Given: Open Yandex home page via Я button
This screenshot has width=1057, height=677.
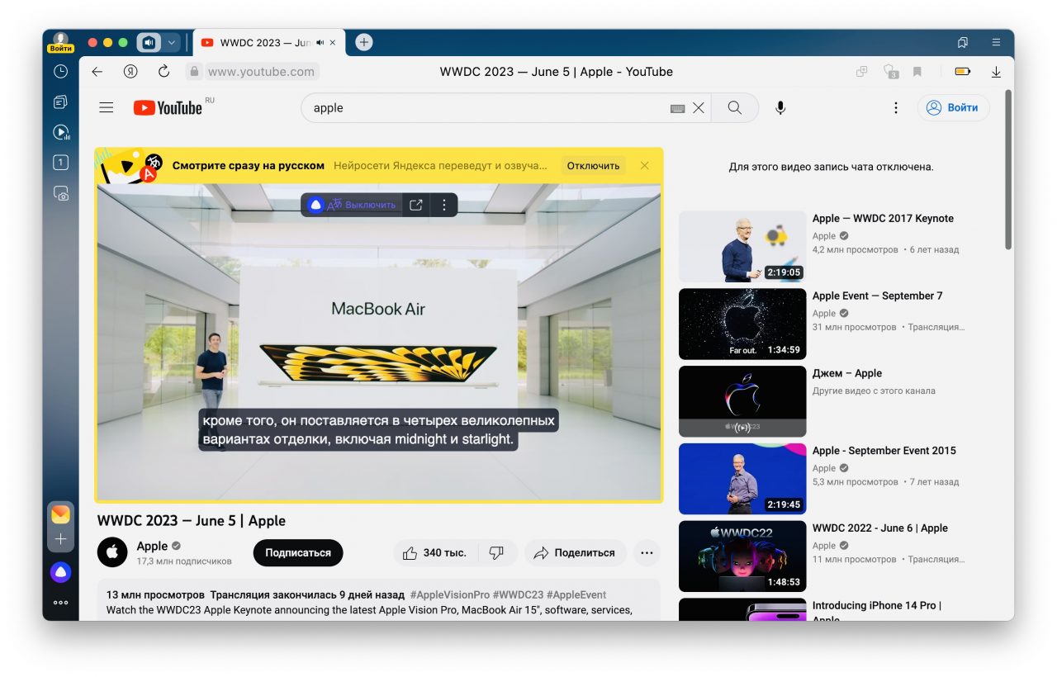Looking at the screenshot, I should (x=130, y=72).
